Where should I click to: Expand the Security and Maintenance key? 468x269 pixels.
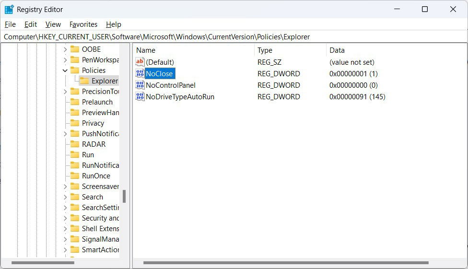pyautogui.click(x=65, y=218)
